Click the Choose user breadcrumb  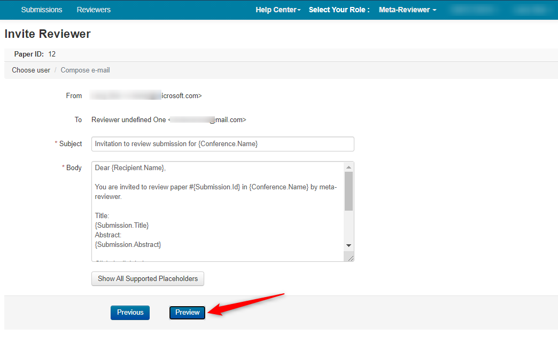pos(31,70)
